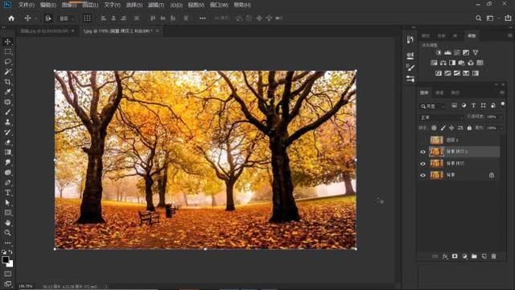515x290 pixels.
Task: Open the search magnifier in options bar
Action: (479, 19)
